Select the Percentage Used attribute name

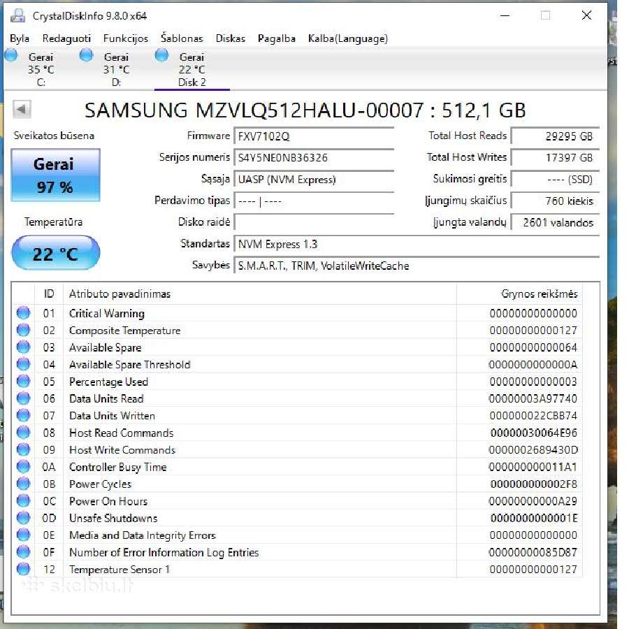(109, 382)
